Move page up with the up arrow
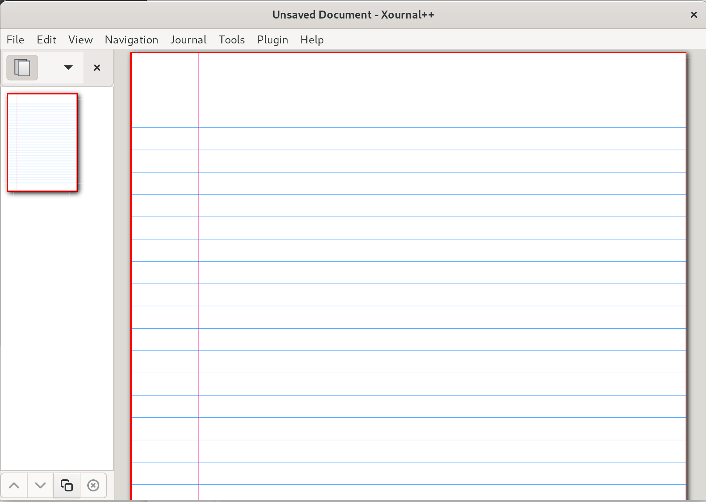 point(14,485)
